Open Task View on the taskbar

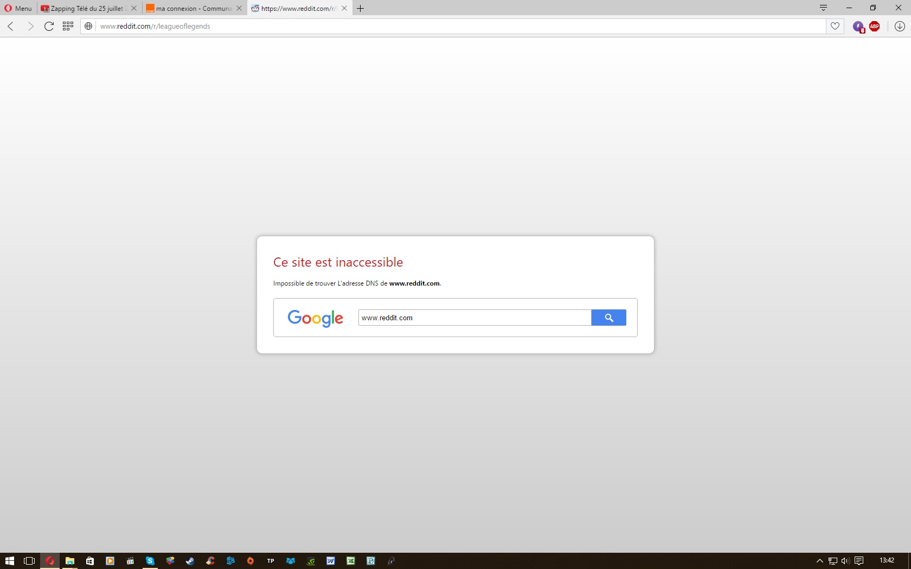pyautogui.click(x=29, y=561)
